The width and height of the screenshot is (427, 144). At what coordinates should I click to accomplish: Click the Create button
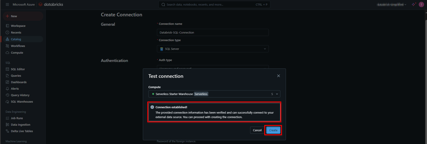click(x=273, y=130)
